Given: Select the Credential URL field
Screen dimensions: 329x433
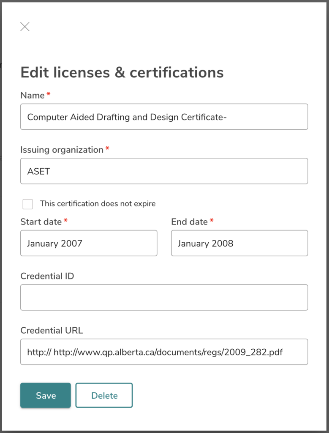Looking at the screenshot, I should [x=164, y=352].
